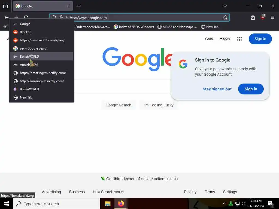Show hidden system tray icons

coord(224,204)
